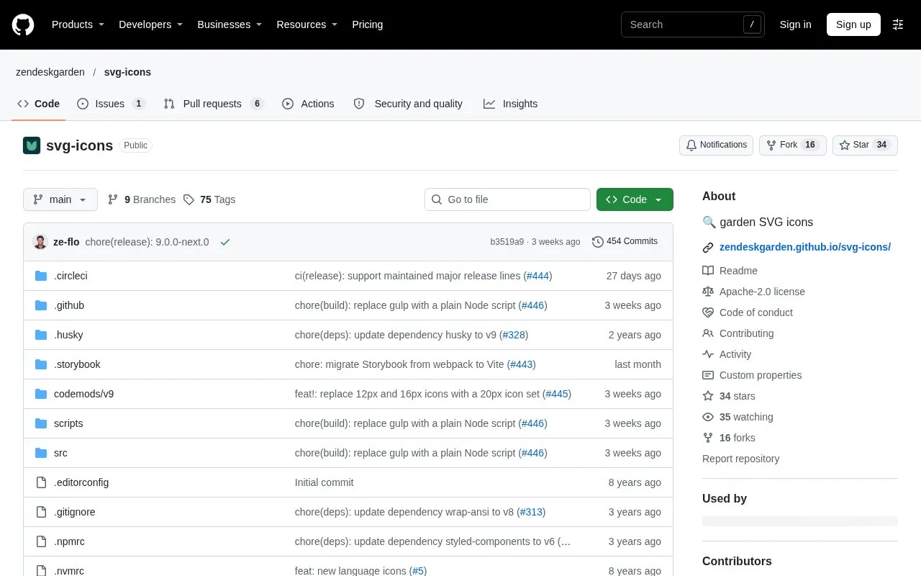View the 454 Commits history
The width and height of the screenshot is (921, 576).
pos(625,242)
